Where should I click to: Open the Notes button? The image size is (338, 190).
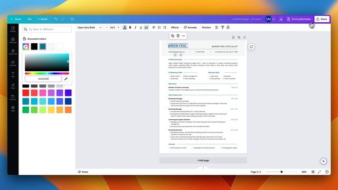[x=83, y=172]
